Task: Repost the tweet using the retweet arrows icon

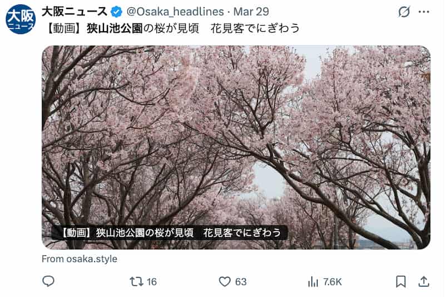Action: 136,281
